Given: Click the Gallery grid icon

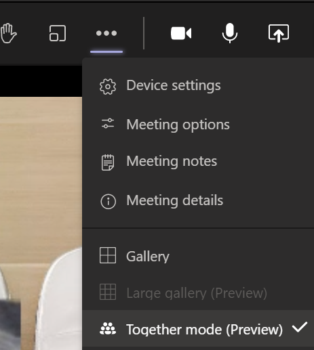Looking at the screenshot, I should point(108,255).
